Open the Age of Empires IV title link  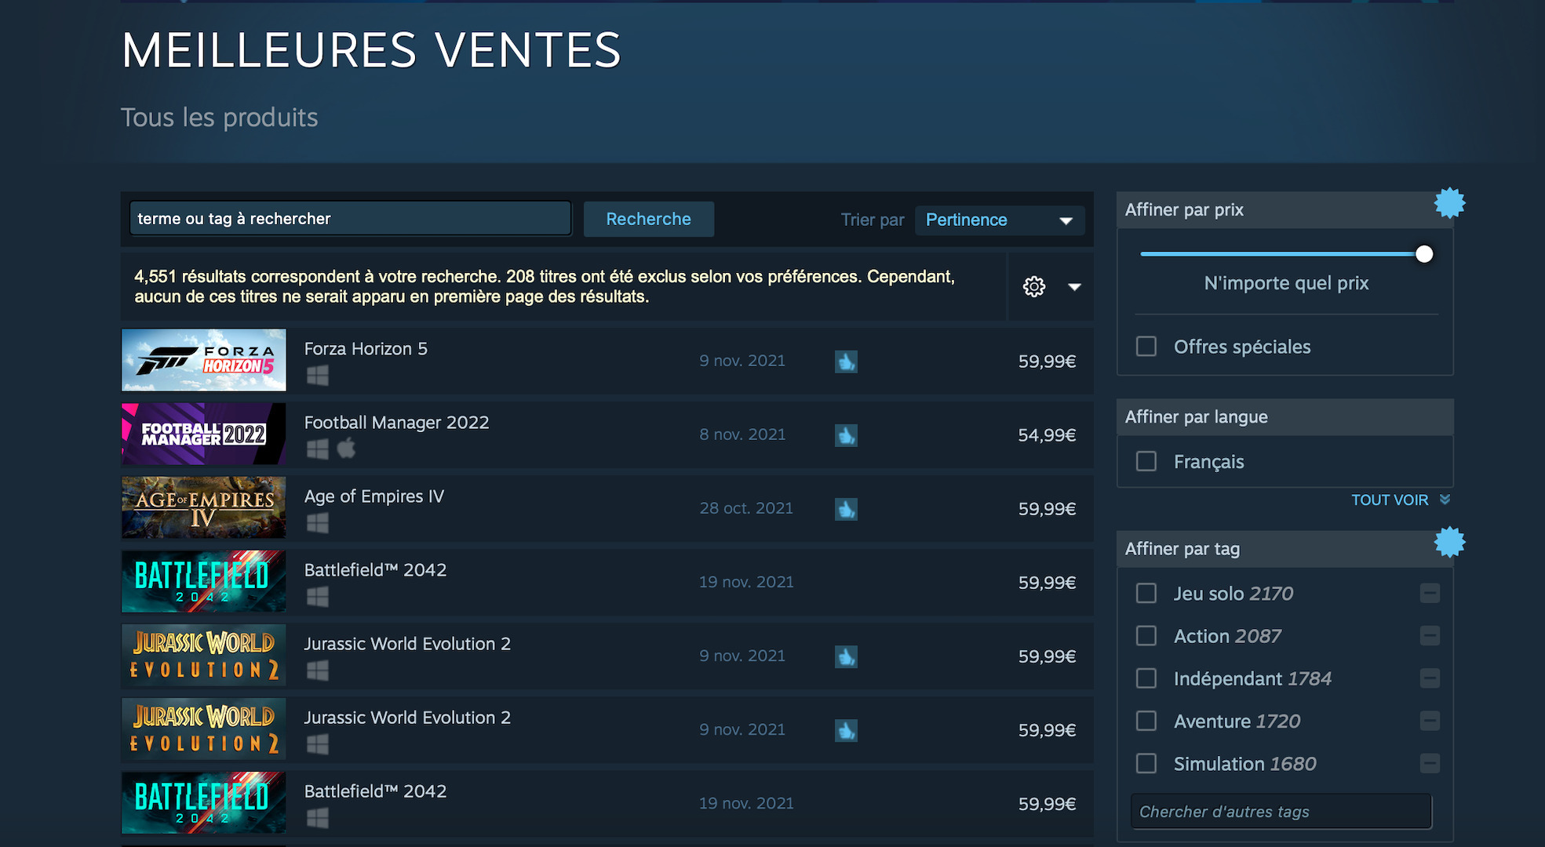coord(373,496)
